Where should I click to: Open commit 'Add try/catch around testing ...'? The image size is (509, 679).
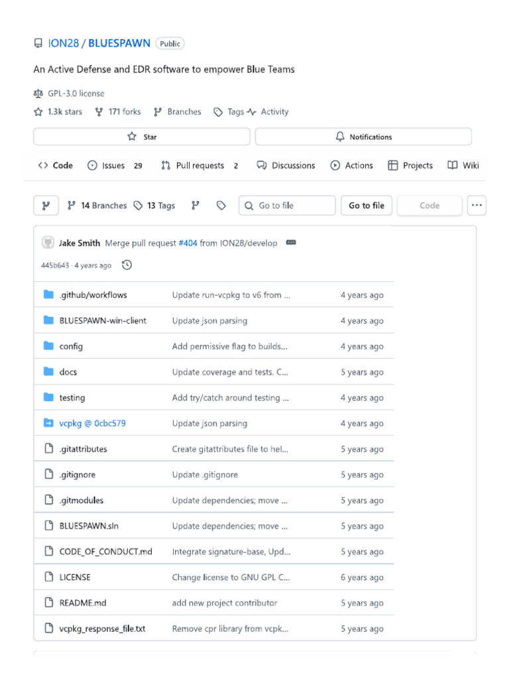point(230,398)
